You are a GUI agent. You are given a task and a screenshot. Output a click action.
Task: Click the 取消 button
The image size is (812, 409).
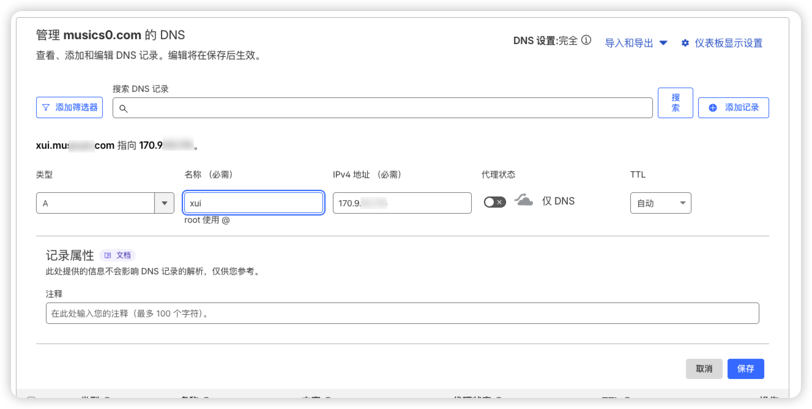pos(704,369)
